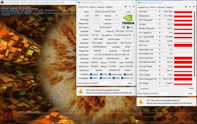
Task: Click the Name field showing NVIDIA GeForce RTX 4070
Action: coord(105,12)
